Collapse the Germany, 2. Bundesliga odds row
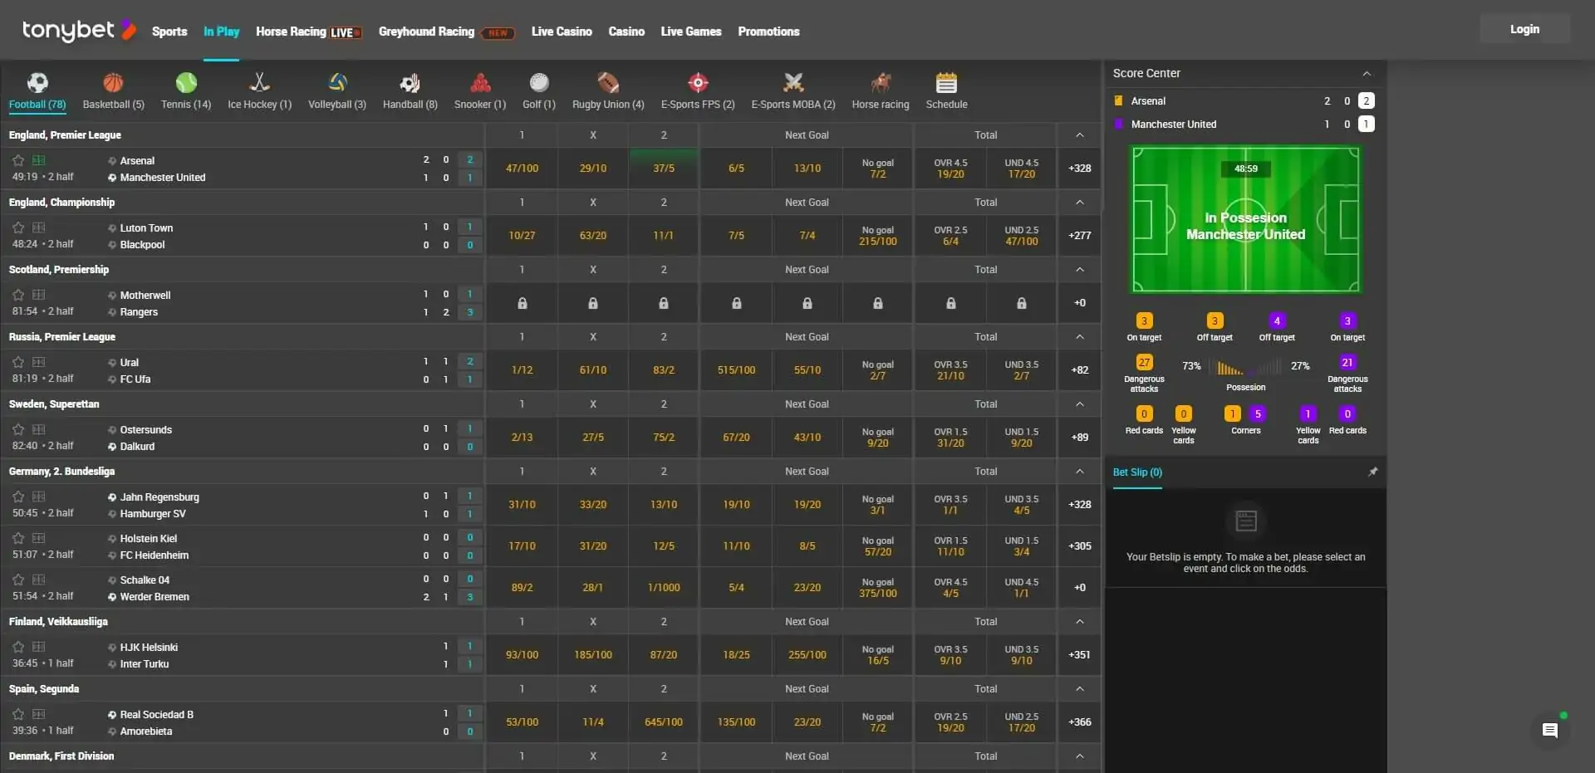This screenshot has width=1595, height=773. (1078, 471)
